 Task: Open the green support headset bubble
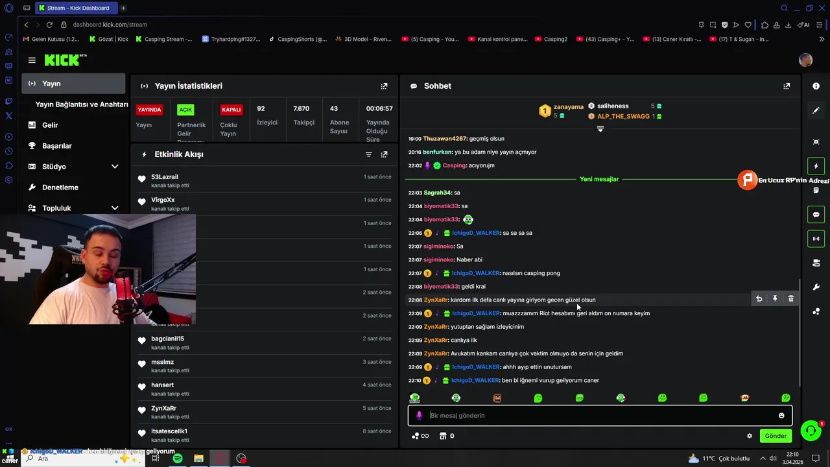point(811,431)
